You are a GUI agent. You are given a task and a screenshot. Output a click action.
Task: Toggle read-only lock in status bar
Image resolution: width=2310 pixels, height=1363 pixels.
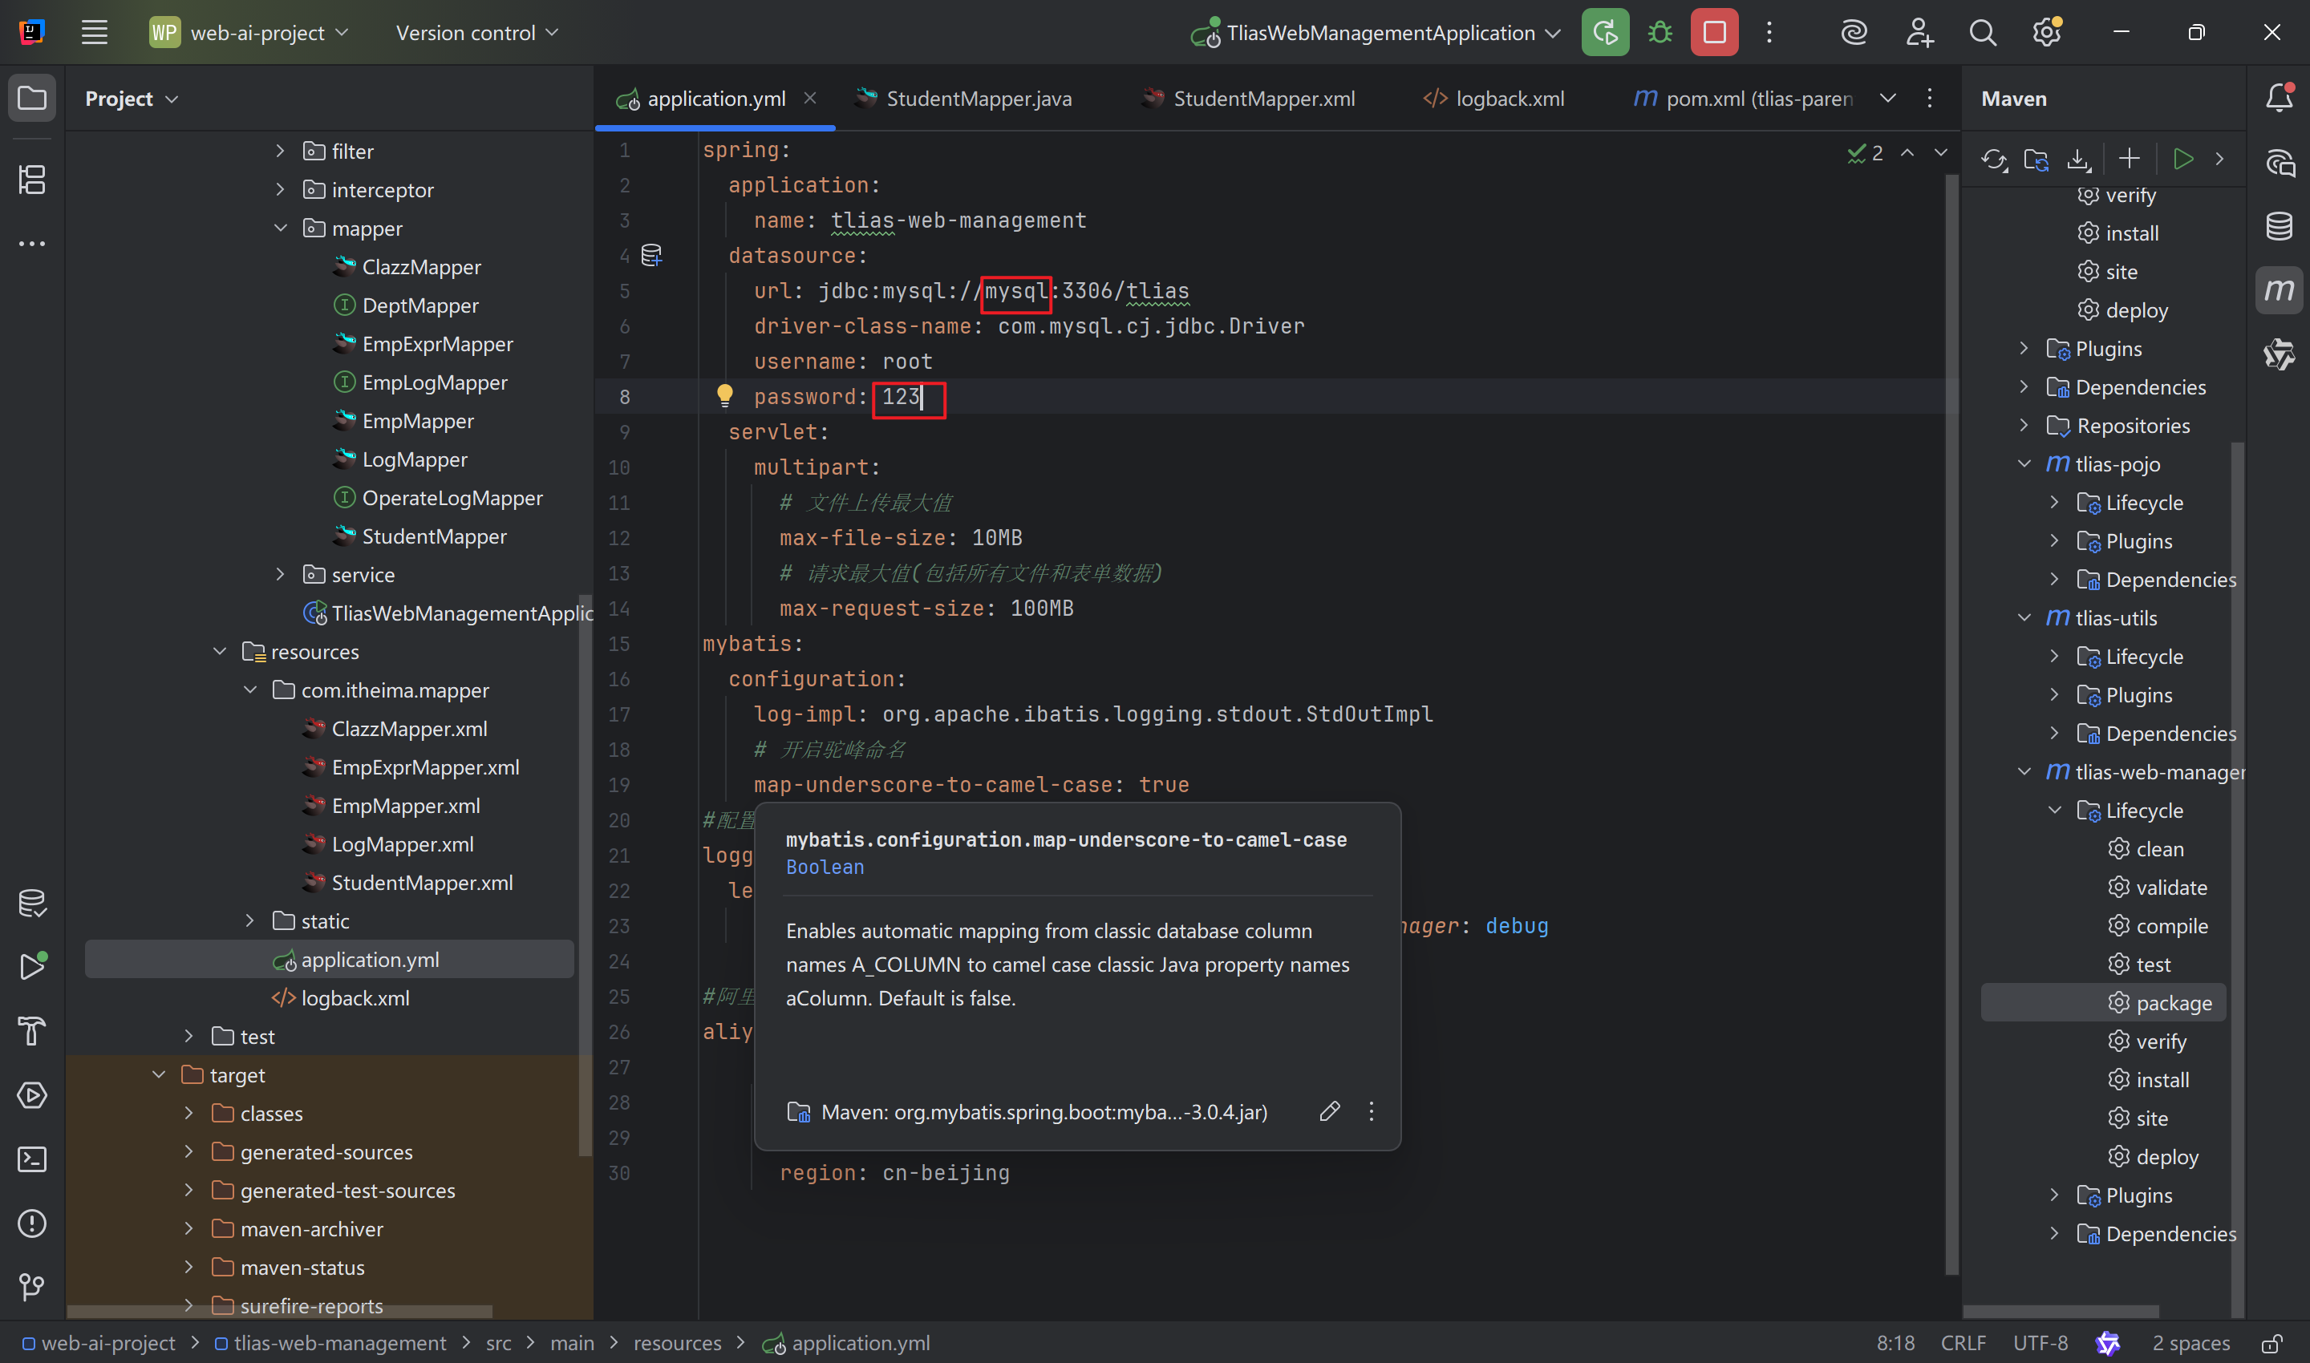pyautogui.click(x=2271, y=1344)
